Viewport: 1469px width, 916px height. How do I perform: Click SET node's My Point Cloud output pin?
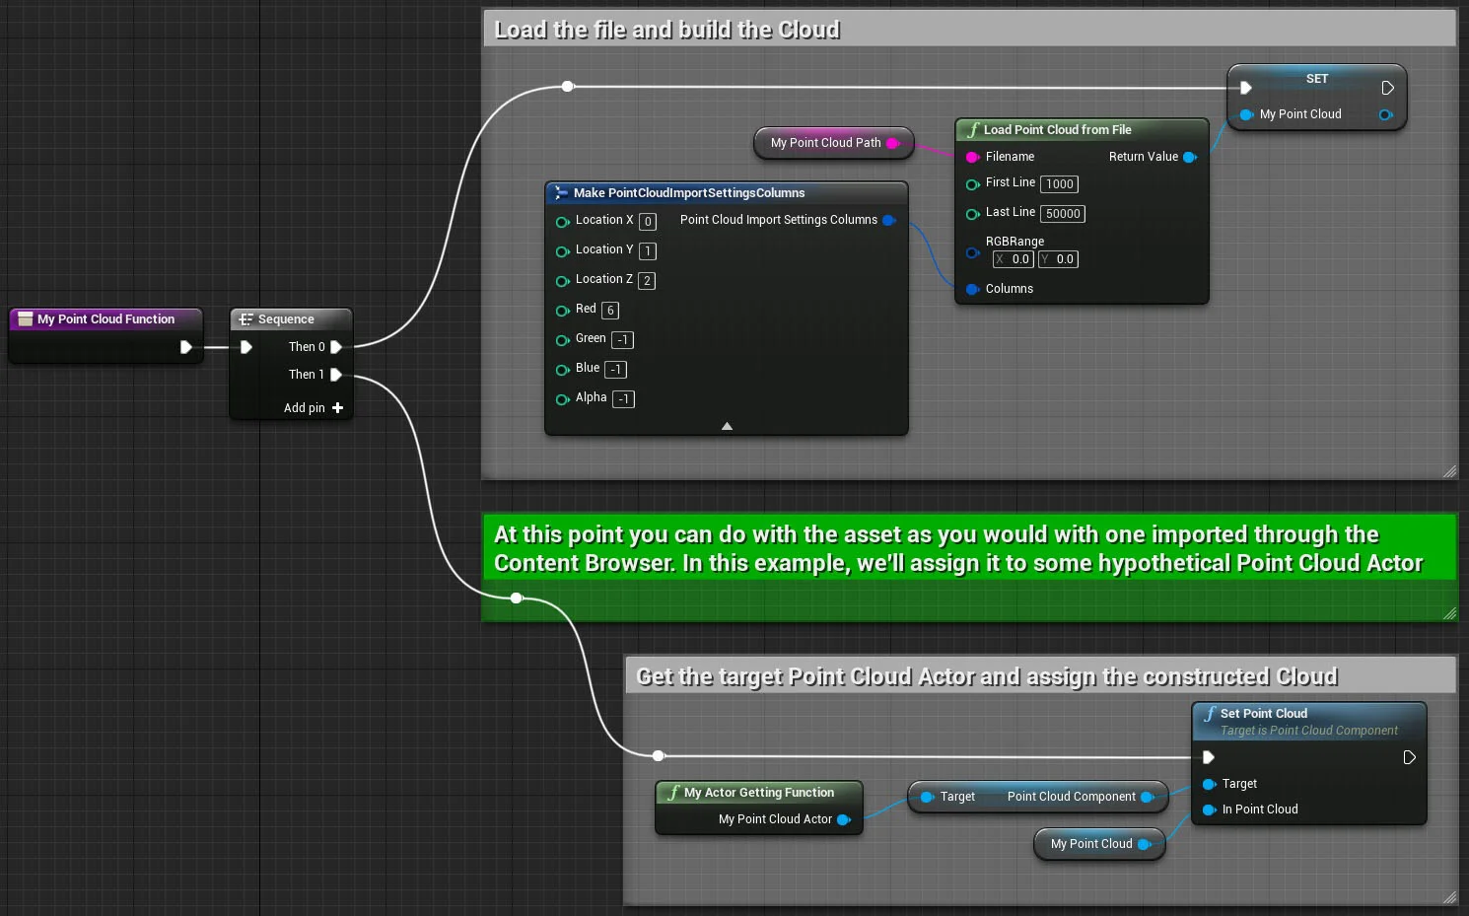(x=1385, y=114)
